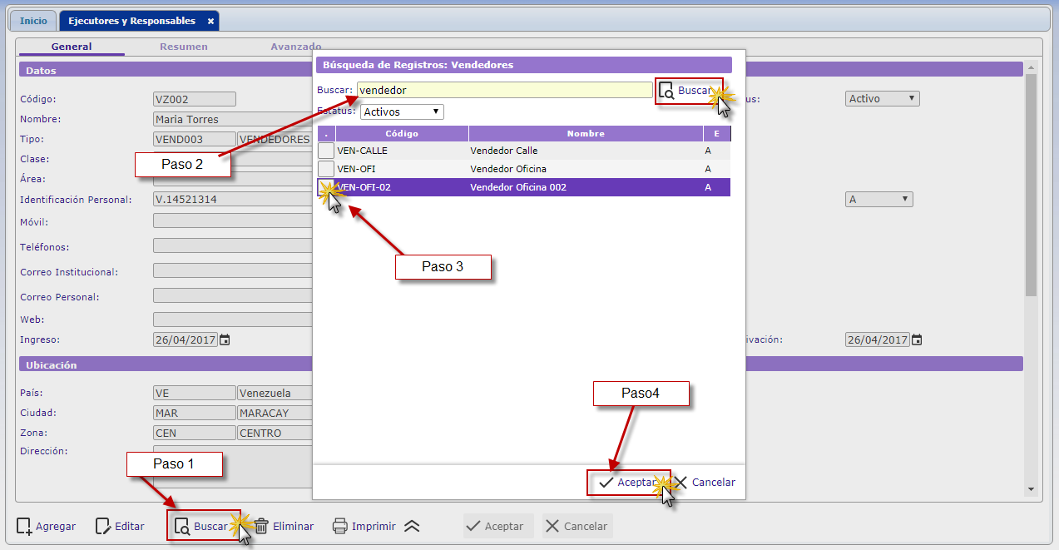Viewport: 1059px width, 550px height.
Task: Collapse toolbar with double chevron icon
Action: 412,526
